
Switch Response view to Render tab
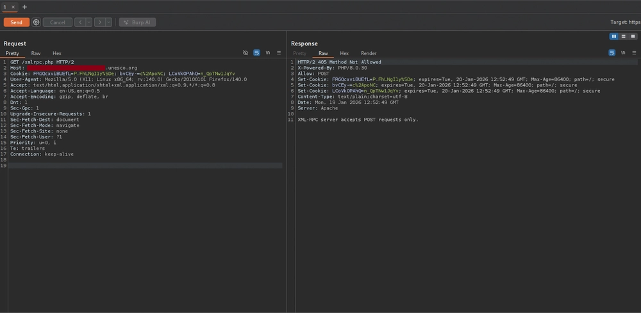point(369,54)
